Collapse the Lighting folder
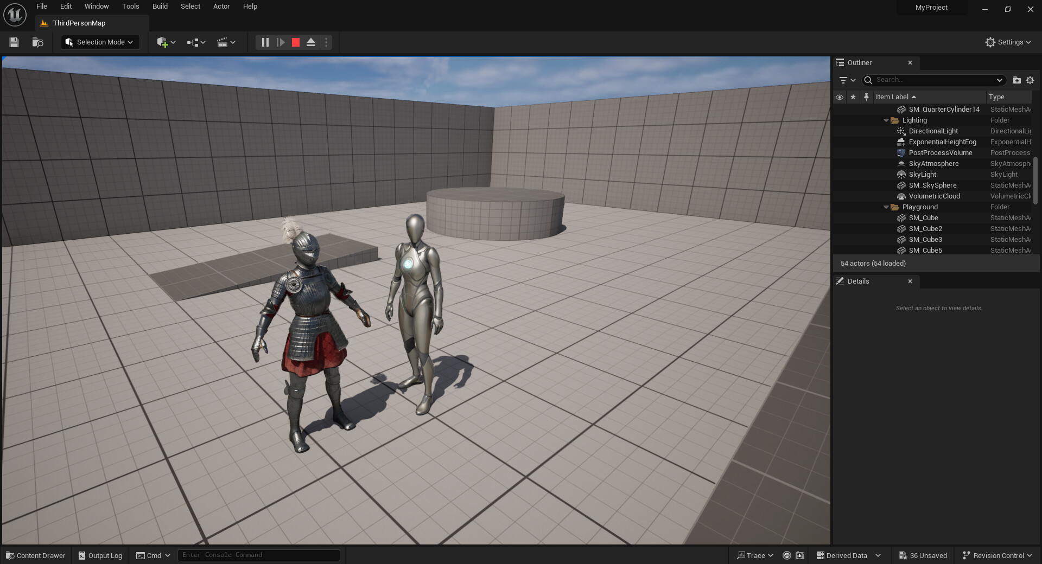Viewport: 1042px width, 564px height. pyautogui.click(x=886, y=120)
